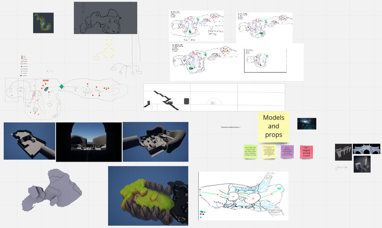Viewport: 382px width, 228px height.
Task: Select the red 'MACHINE' label on the level map
Action: click(x=46, y=80)
